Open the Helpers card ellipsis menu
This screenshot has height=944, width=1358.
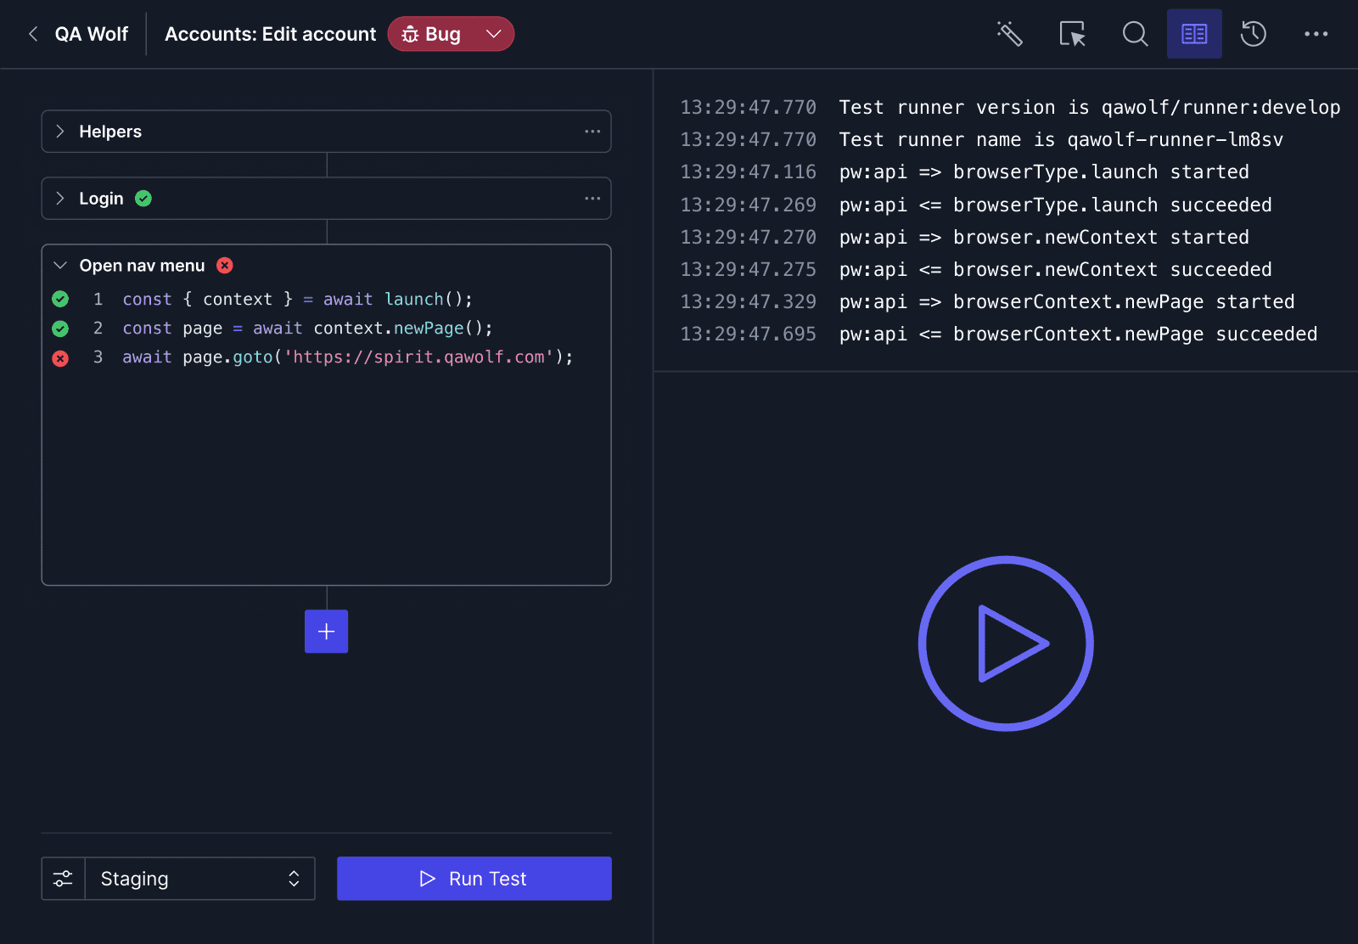point(592,131)
